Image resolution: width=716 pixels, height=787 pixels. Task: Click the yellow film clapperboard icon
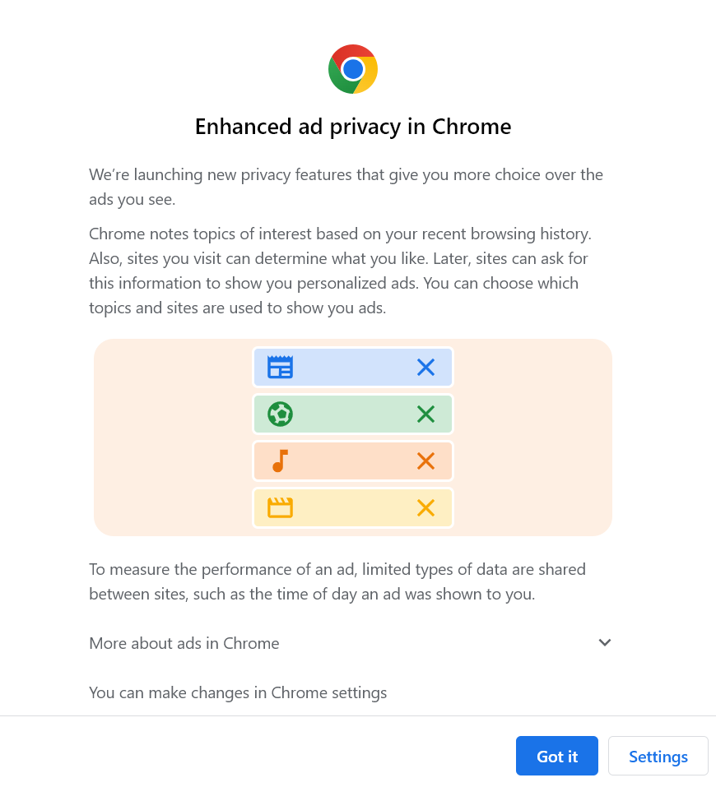[280, 507]
